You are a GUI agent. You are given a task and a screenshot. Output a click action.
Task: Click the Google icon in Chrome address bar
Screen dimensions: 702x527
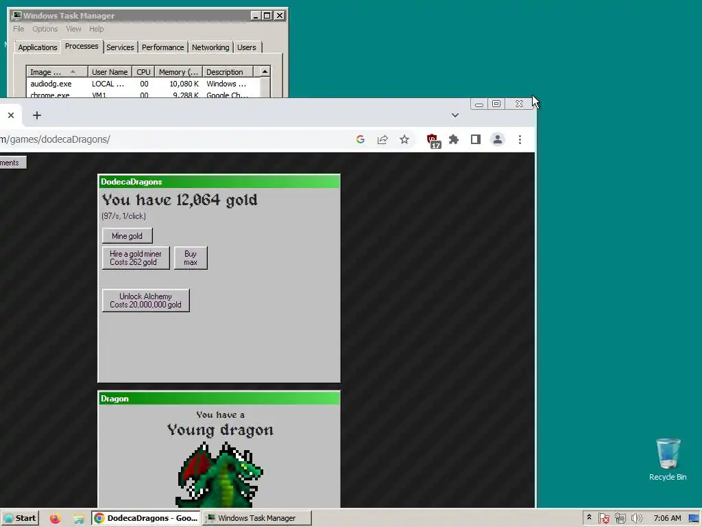pyautogui.click(x=361, y=139)
